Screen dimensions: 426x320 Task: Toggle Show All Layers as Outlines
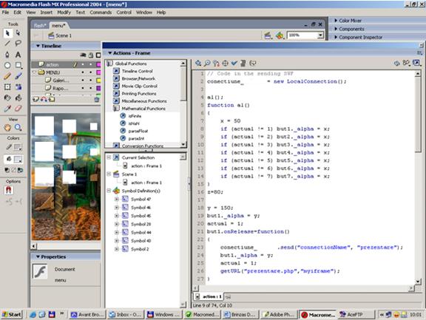(x=98, y=55)
